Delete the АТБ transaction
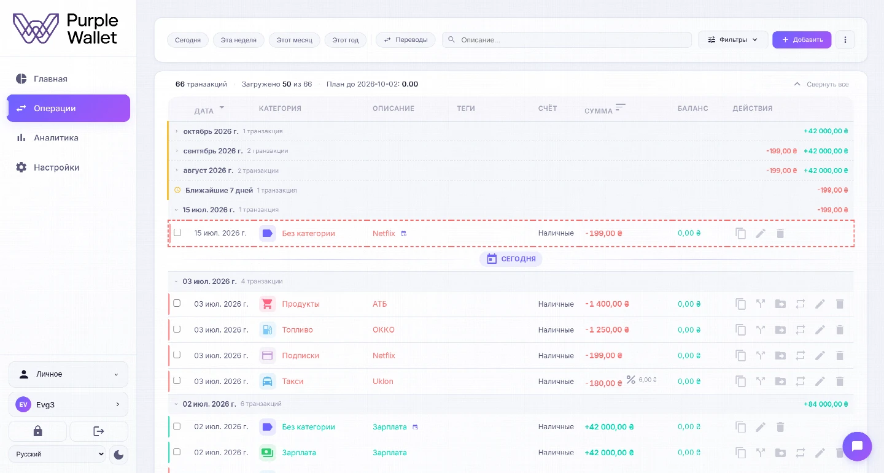The height and width of the screenshot is (473, 884). point(840,304)
